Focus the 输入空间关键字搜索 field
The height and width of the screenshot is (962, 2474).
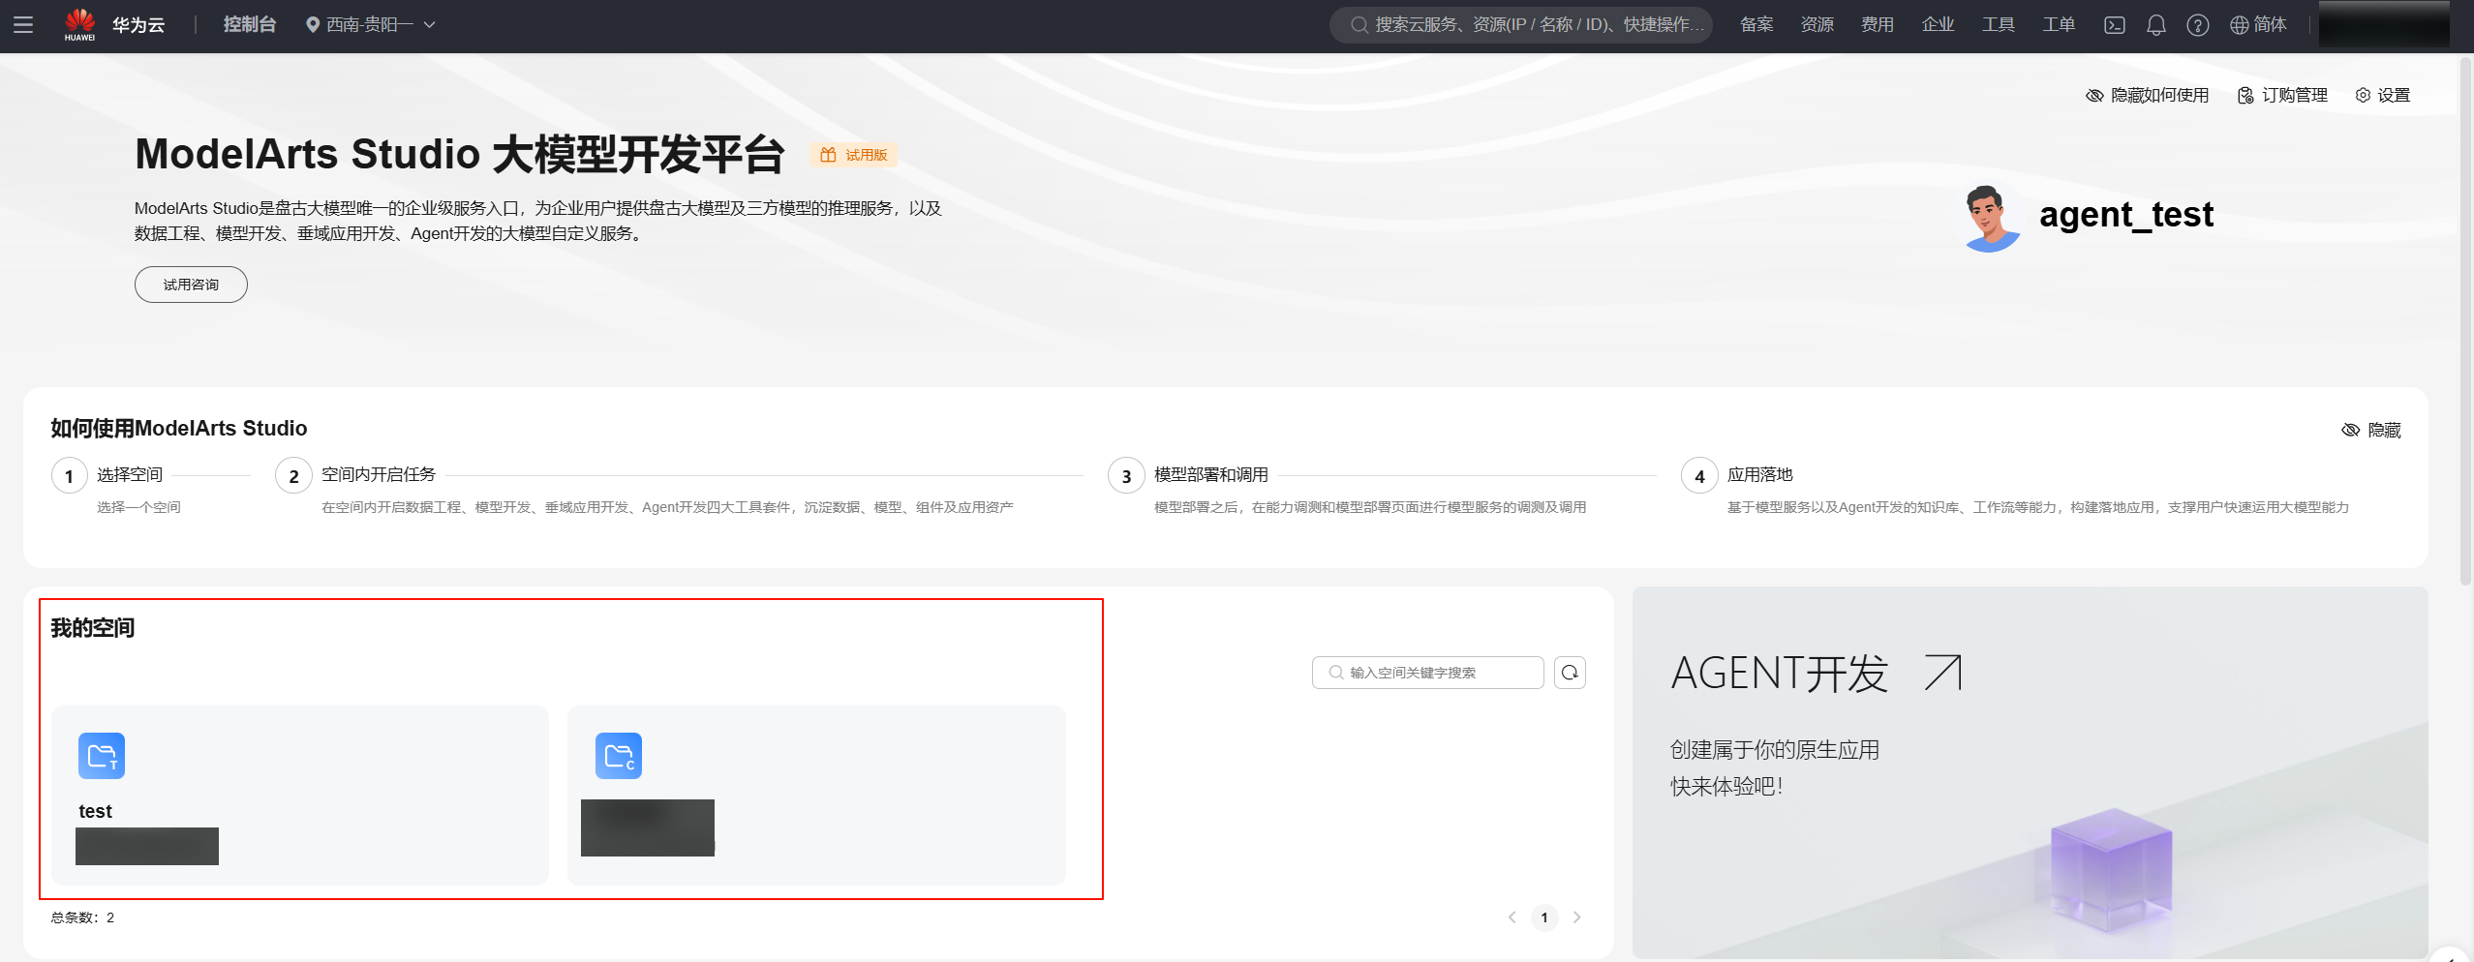[1427, 673]
